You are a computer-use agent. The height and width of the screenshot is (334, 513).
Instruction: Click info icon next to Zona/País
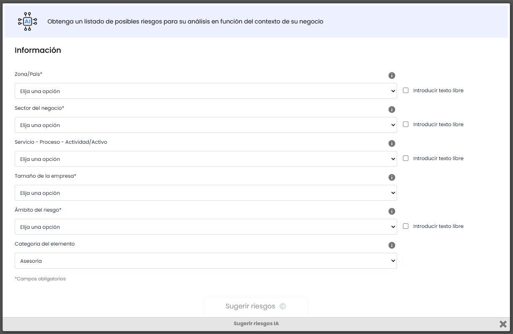(x=392, y=75)
